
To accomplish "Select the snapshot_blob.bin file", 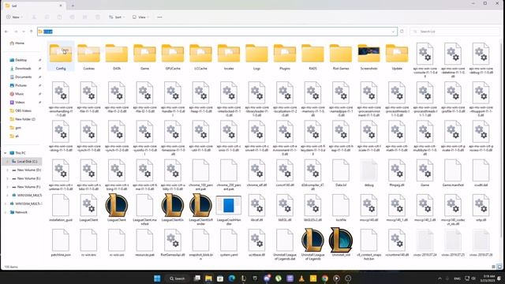I will coord(200,244).
